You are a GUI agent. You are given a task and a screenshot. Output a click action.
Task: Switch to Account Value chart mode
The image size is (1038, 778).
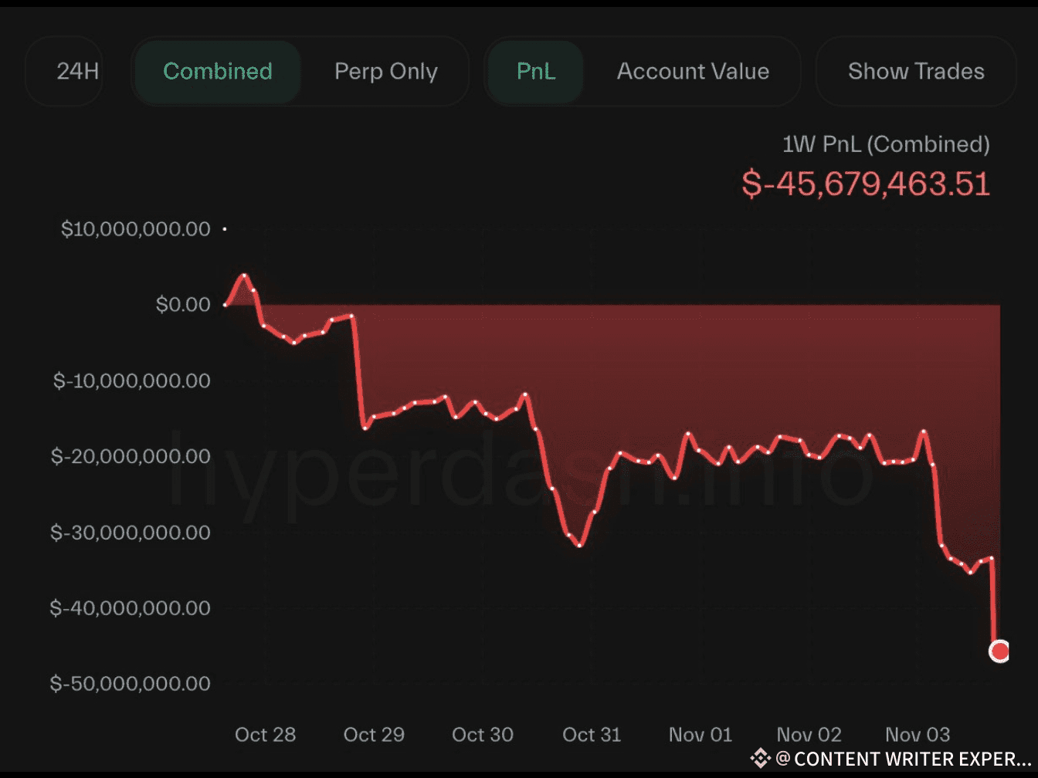point(693,71)
